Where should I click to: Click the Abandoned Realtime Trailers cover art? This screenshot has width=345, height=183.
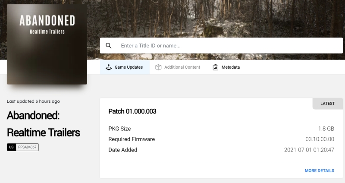pyautogui.click(x=47, y=44)
